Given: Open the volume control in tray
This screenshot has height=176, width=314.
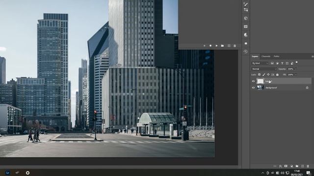Looking at the screenshot, I should coord(283,173).
